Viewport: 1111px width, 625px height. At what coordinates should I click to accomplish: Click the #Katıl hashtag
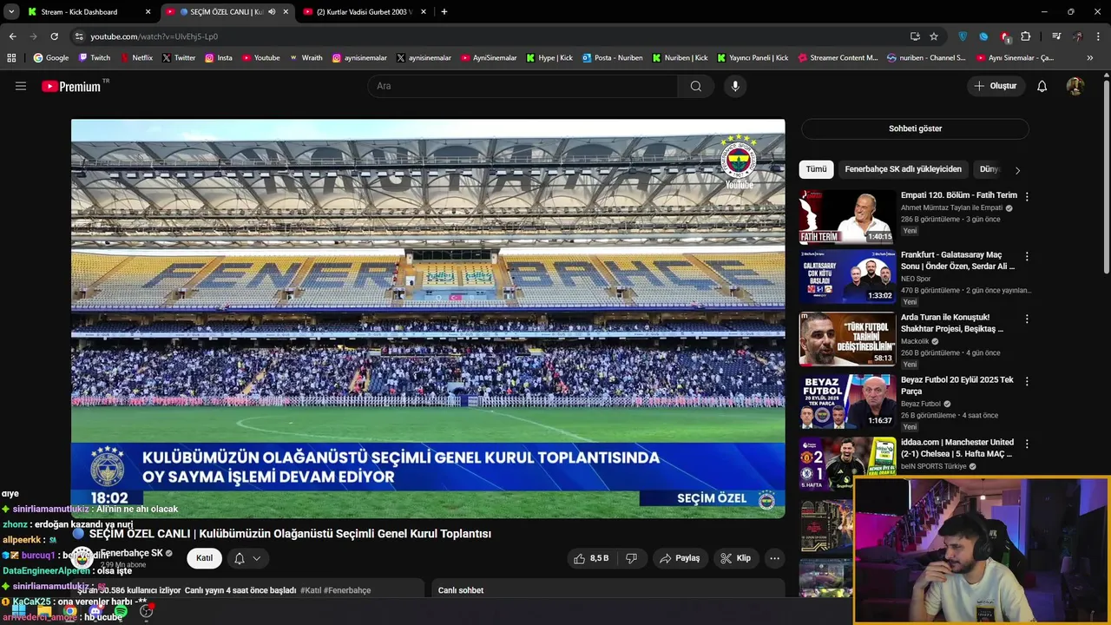click(311, 590)
